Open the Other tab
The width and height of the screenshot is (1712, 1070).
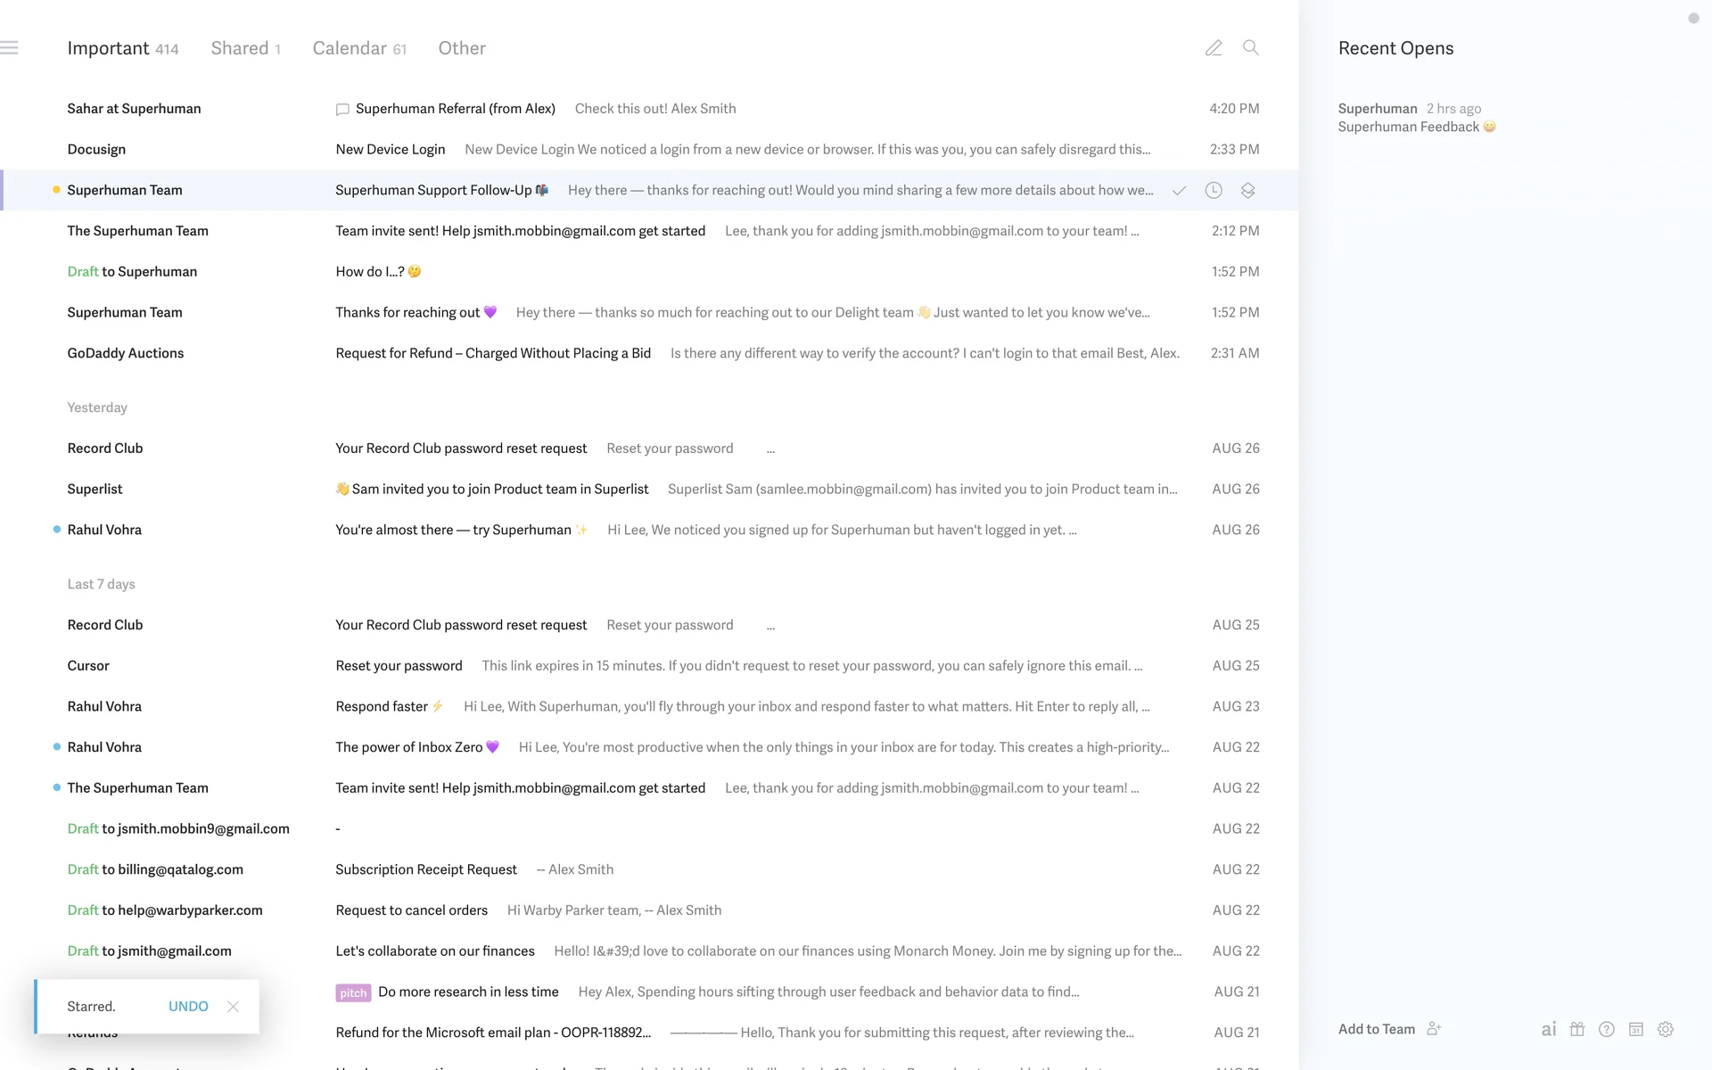[x=461, y=48]
